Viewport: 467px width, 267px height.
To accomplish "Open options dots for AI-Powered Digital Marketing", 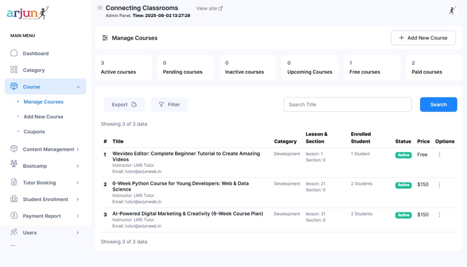I will coord(439,215).
